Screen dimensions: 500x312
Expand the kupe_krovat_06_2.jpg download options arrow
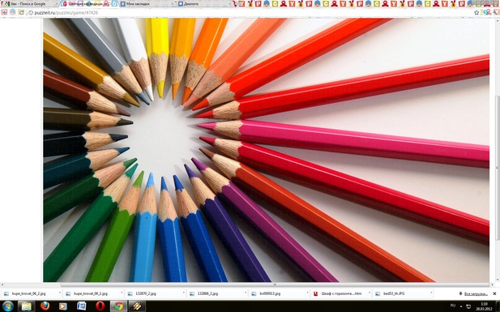(60, 293)
